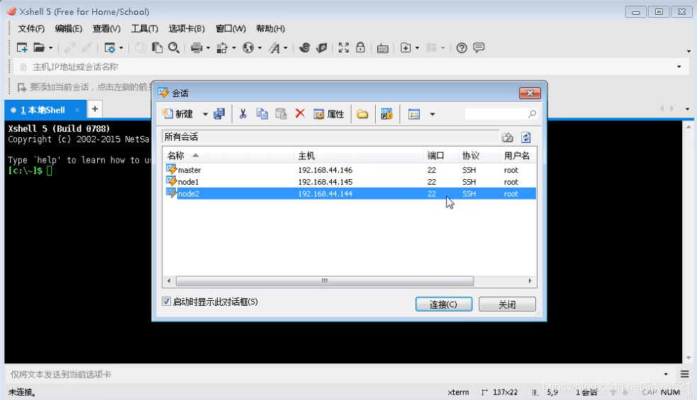Launch Xftp via the green swirl icon
The height and width of the screenshot is (400, 697).
304,47
